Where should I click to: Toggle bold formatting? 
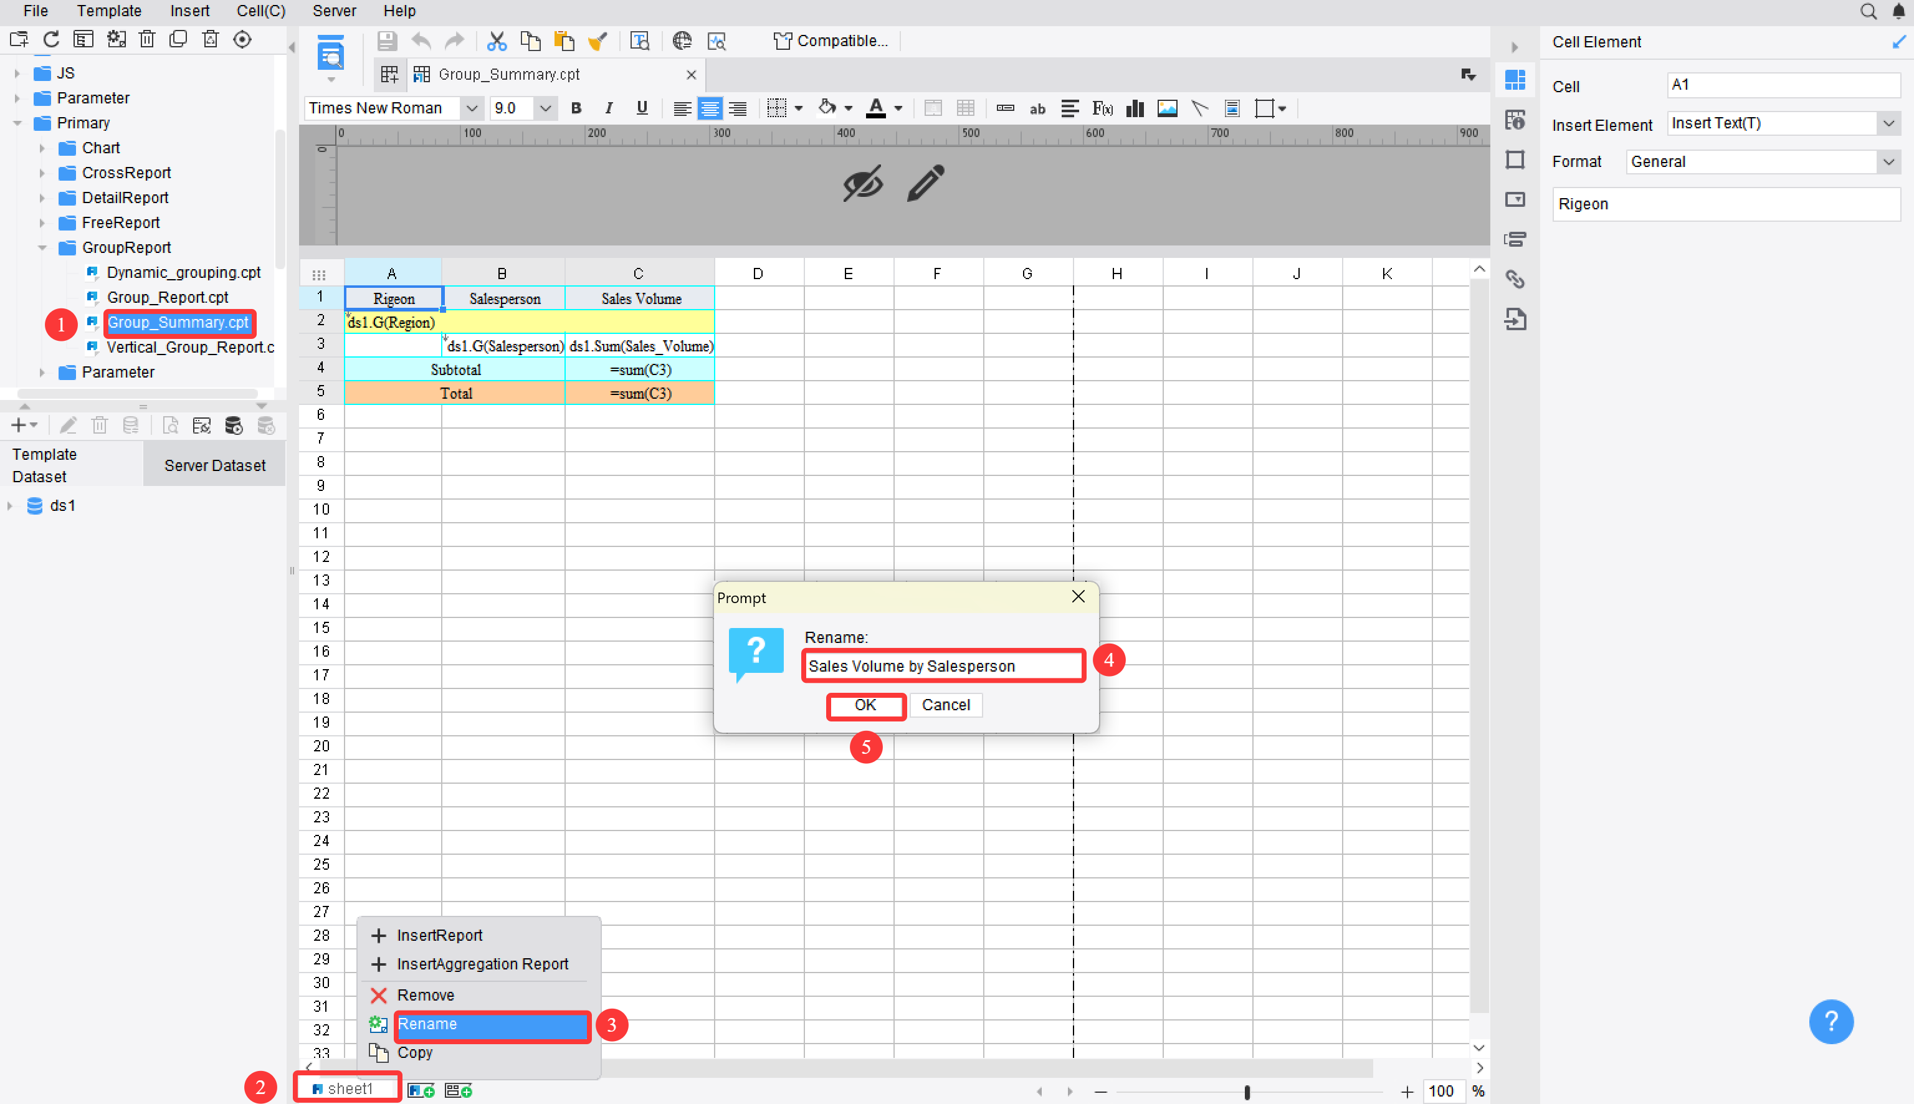(x=576, y=108)
